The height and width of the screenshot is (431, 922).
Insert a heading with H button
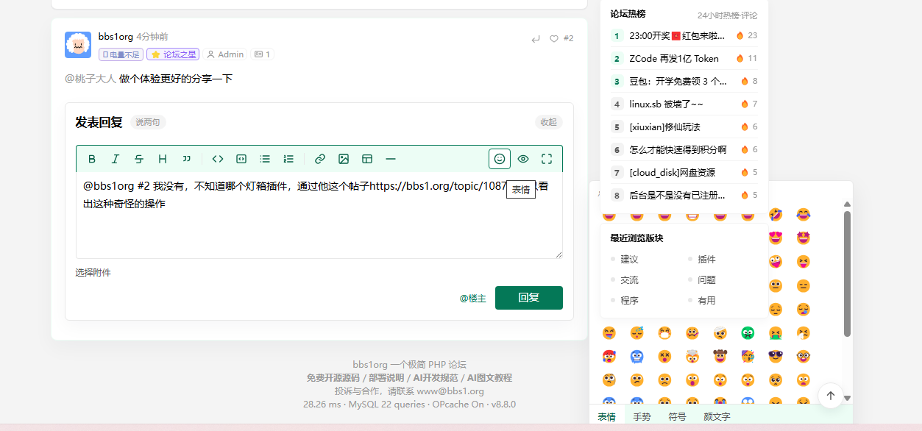pos(163,159)
